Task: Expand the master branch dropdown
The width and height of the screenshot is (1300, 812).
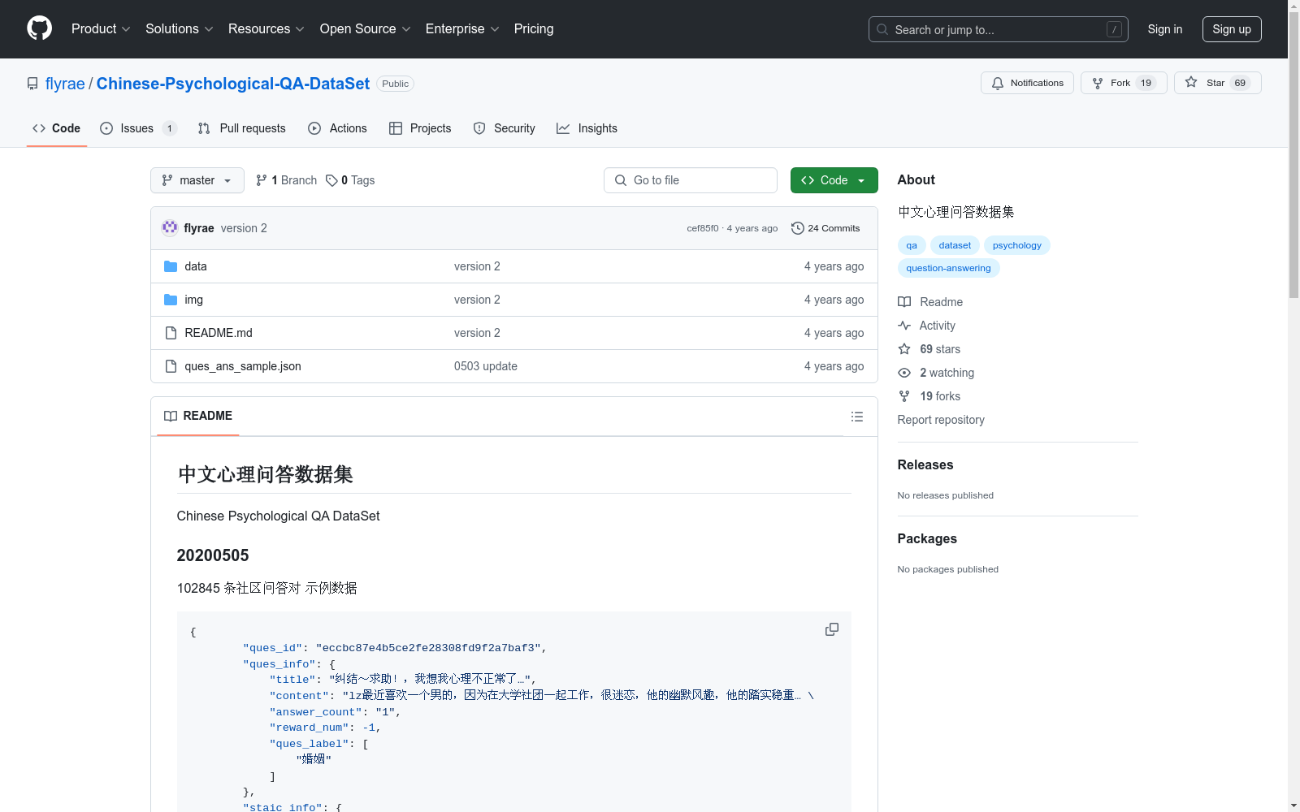Action: pyautogui.click(x=197, y=180)
